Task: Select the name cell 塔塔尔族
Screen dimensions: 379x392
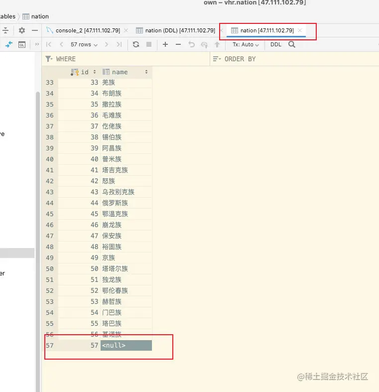Action: (x=126, y=269)
